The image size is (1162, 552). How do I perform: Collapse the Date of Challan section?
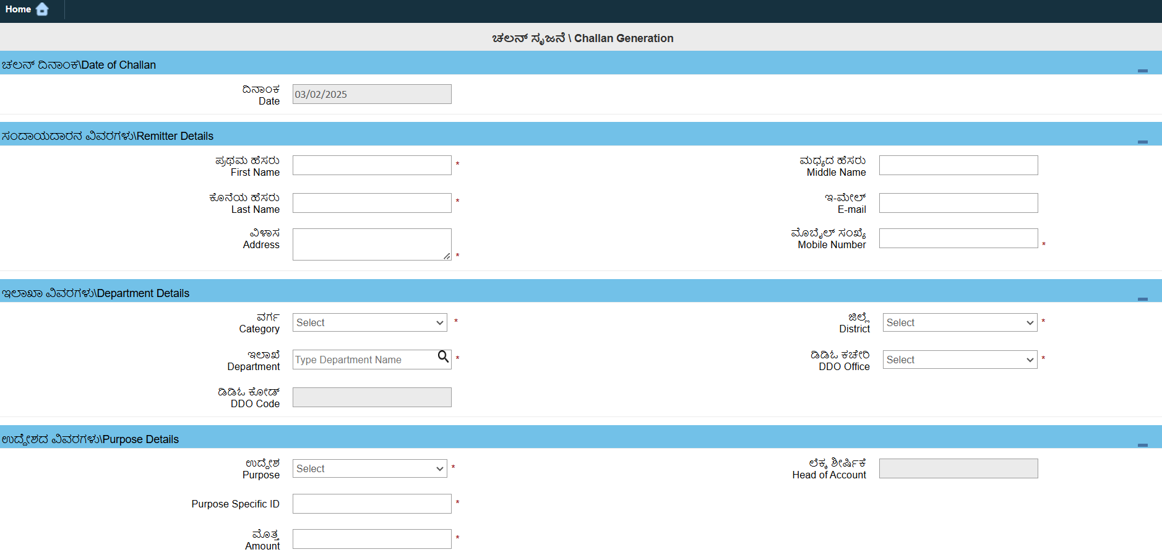tap(1142, 71)
